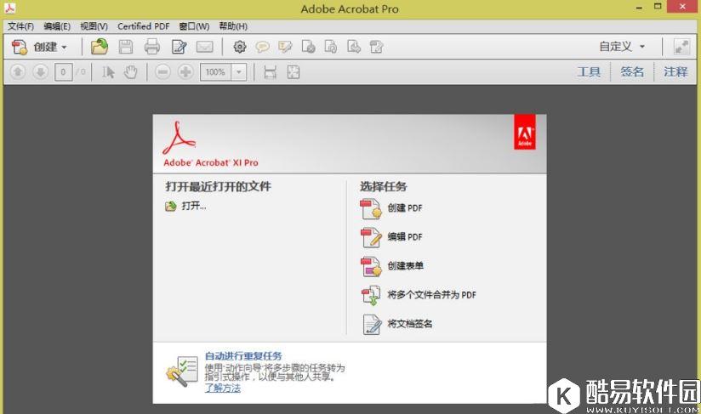Click the 将文档签名 task
Screen dimensions: 701x414
pos(410,324)
